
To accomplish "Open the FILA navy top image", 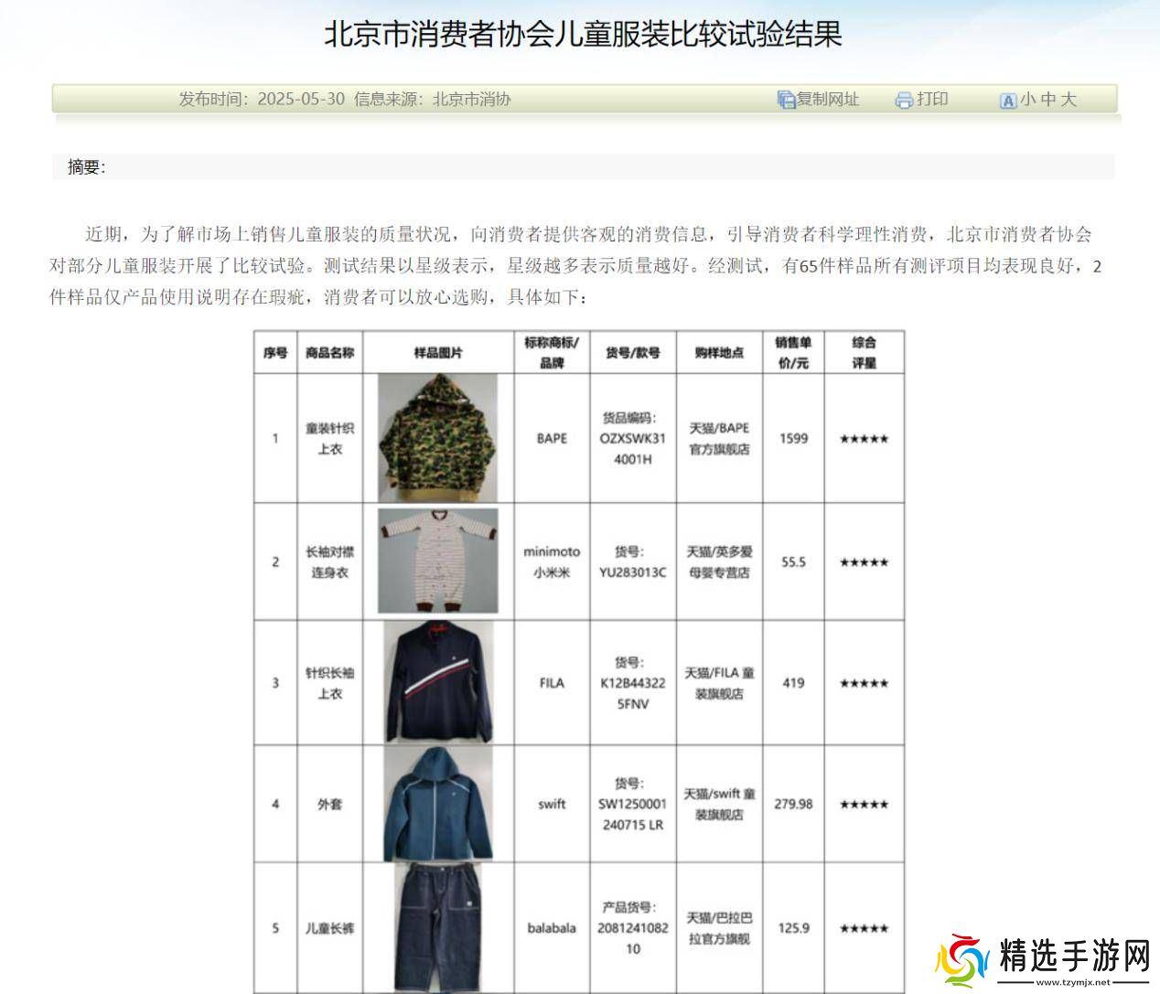I will click(438, 682).
